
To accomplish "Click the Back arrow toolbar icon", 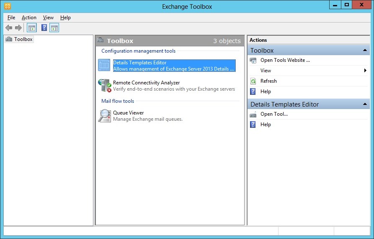I will coord(9,28).
